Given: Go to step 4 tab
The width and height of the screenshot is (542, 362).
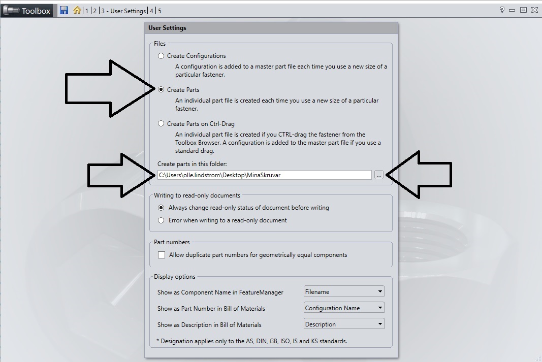Looking at the screenshot, I should click(151, 11).
